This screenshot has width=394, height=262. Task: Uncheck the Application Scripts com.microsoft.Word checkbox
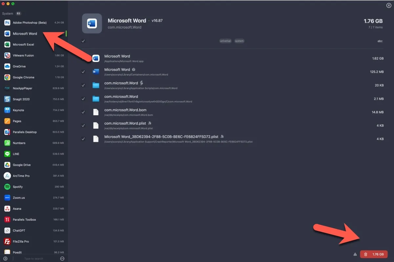[x=83, y=85]
